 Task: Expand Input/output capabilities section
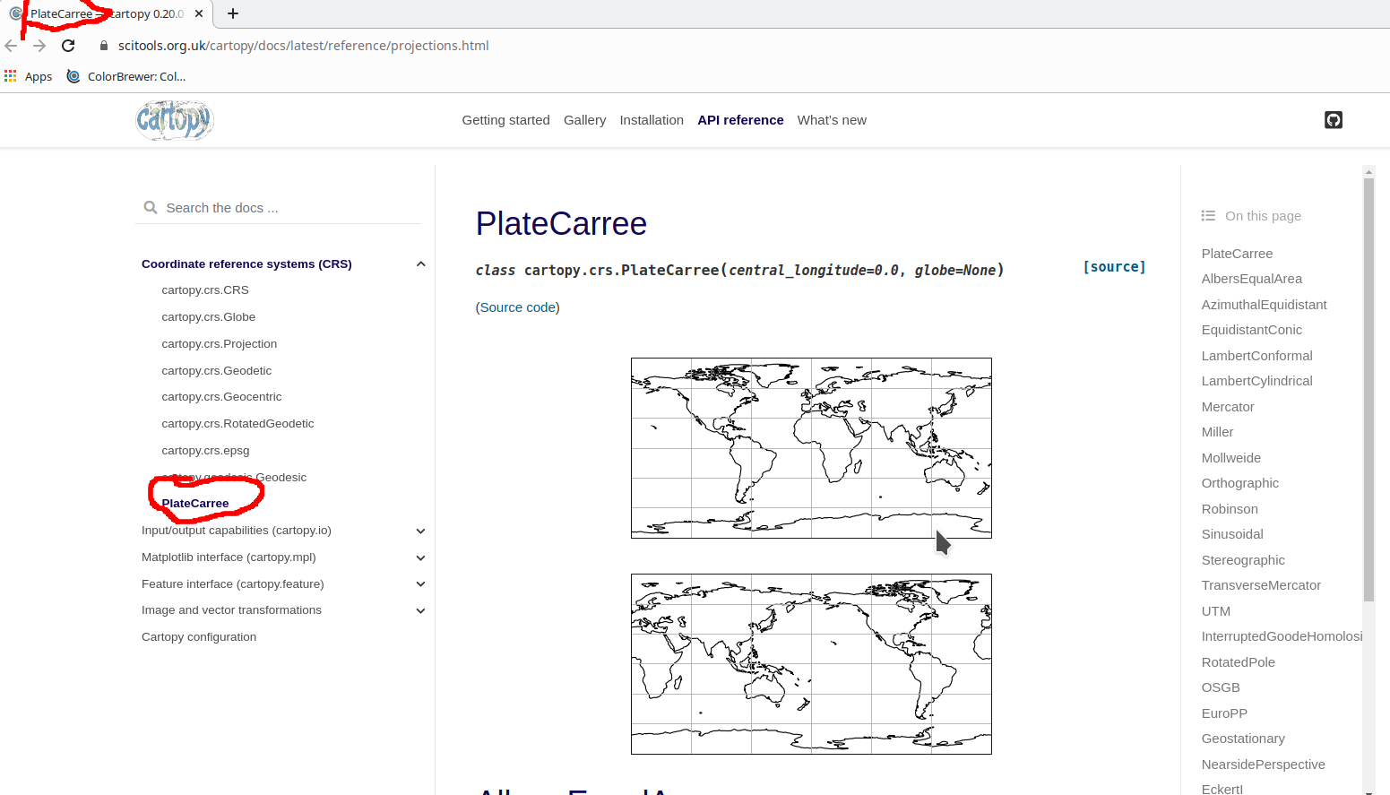coord(420,531)
